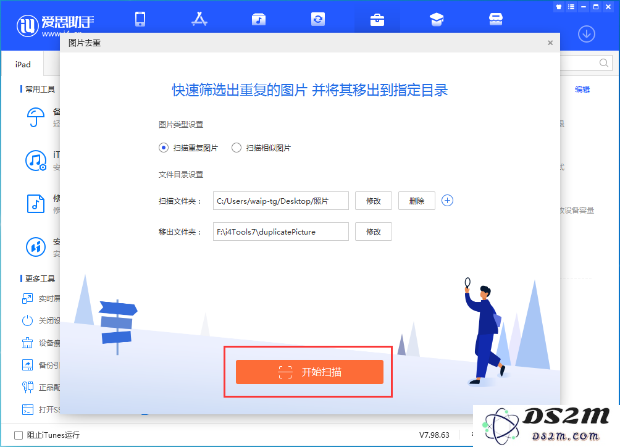Close the 图片去重 dialog

pyautogui.click(x=550, y=43)
